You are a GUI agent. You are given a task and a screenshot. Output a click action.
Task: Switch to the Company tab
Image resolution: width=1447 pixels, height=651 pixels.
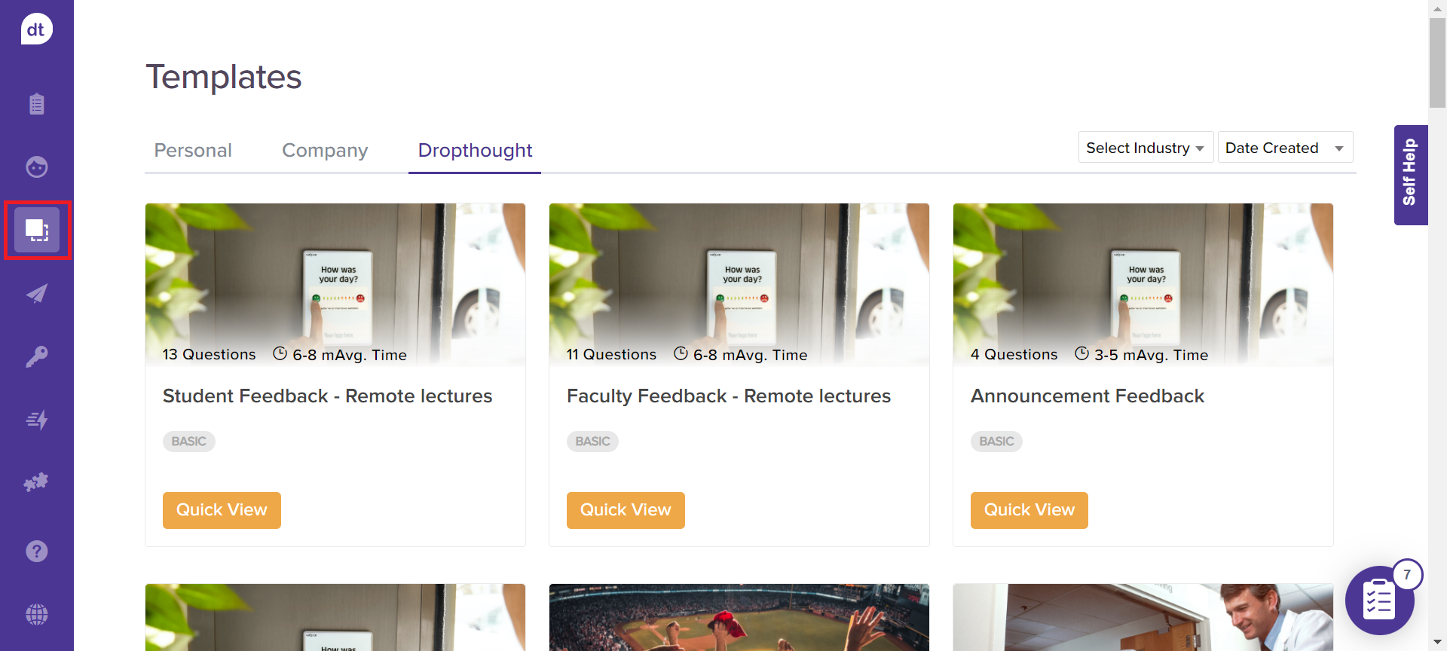(325, 151)
